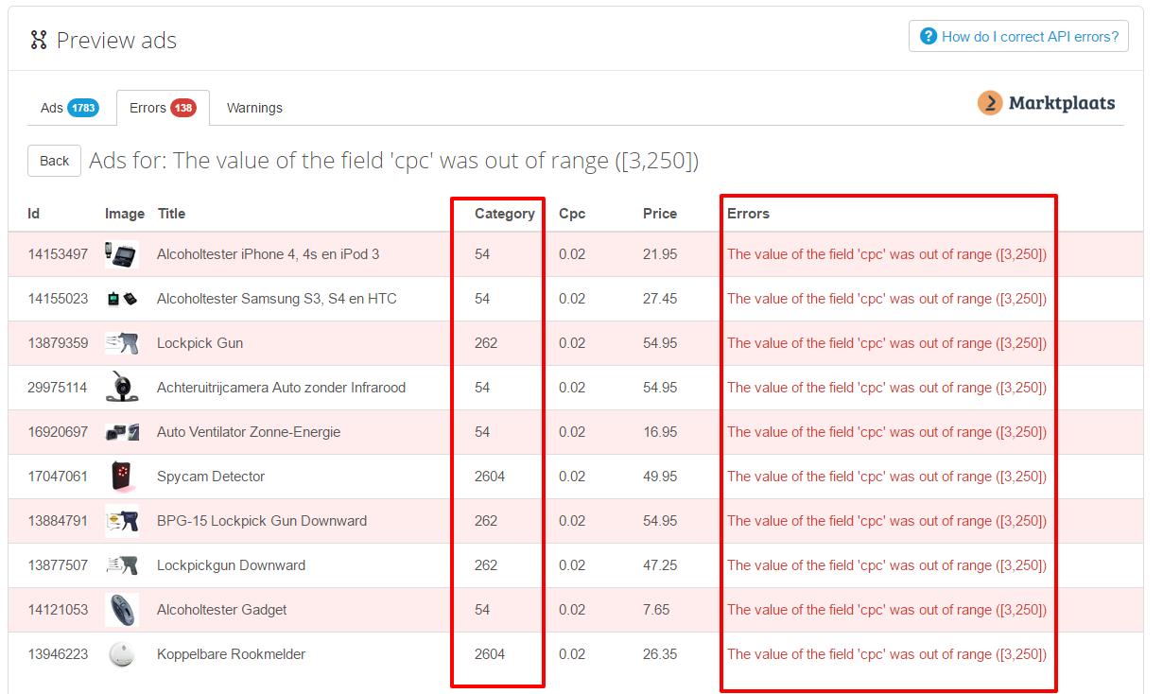1163x694 pixels.
Task: Click cpc error message in Alcoholtester Gadget row
Action: [x=887, y=610]
